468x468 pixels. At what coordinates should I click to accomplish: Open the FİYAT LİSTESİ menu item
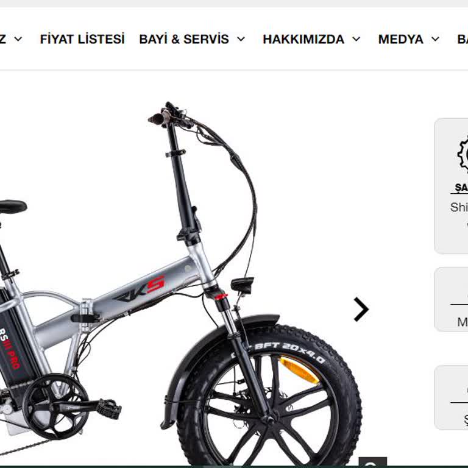(82, 39)
